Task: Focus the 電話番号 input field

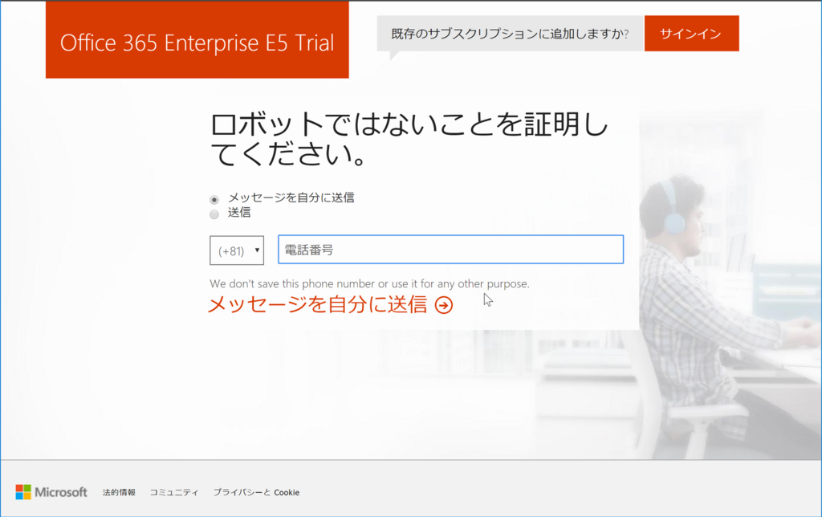Action: (x=450, y=250)
